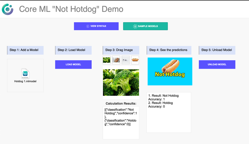Click the Sample Models button

[145, 26]
